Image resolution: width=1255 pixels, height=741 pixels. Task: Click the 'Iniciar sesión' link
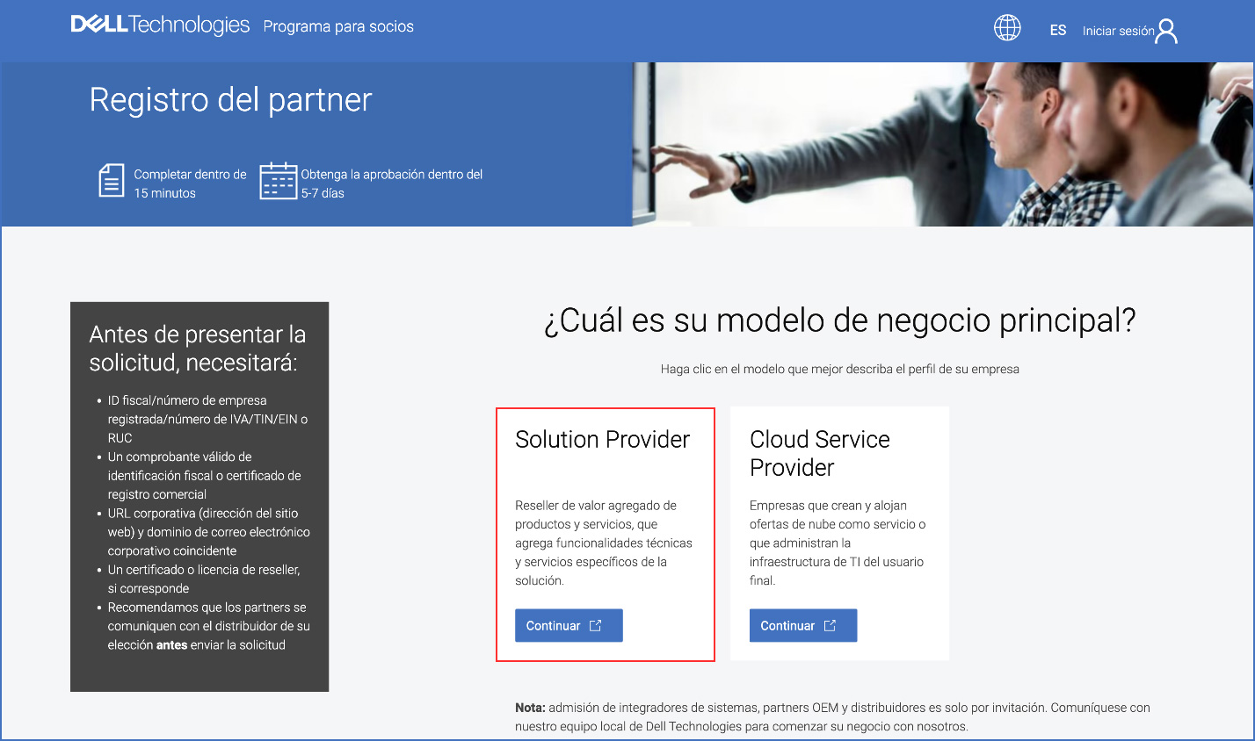1118,31
